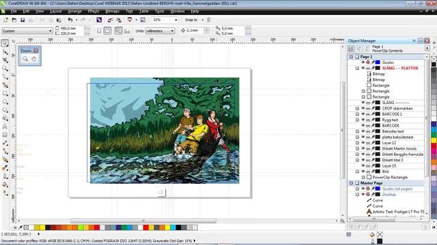437x245 pixels.
Task: Click the Save icon in toolbar
Action: tap(23, 20)
